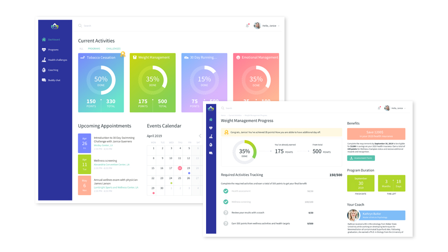Open the Health challenges sidebar icon
This screenshot has width=448, height=252.
pos(44,60)
